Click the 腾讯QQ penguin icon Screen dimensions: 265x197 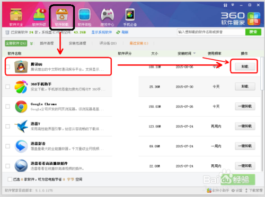click(21, 67)
